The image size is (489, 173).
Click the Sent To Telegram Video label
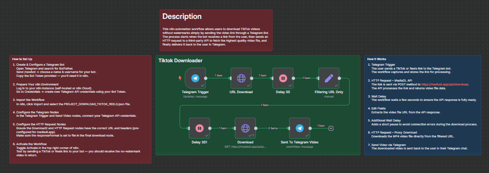click(x=300, y=142)
